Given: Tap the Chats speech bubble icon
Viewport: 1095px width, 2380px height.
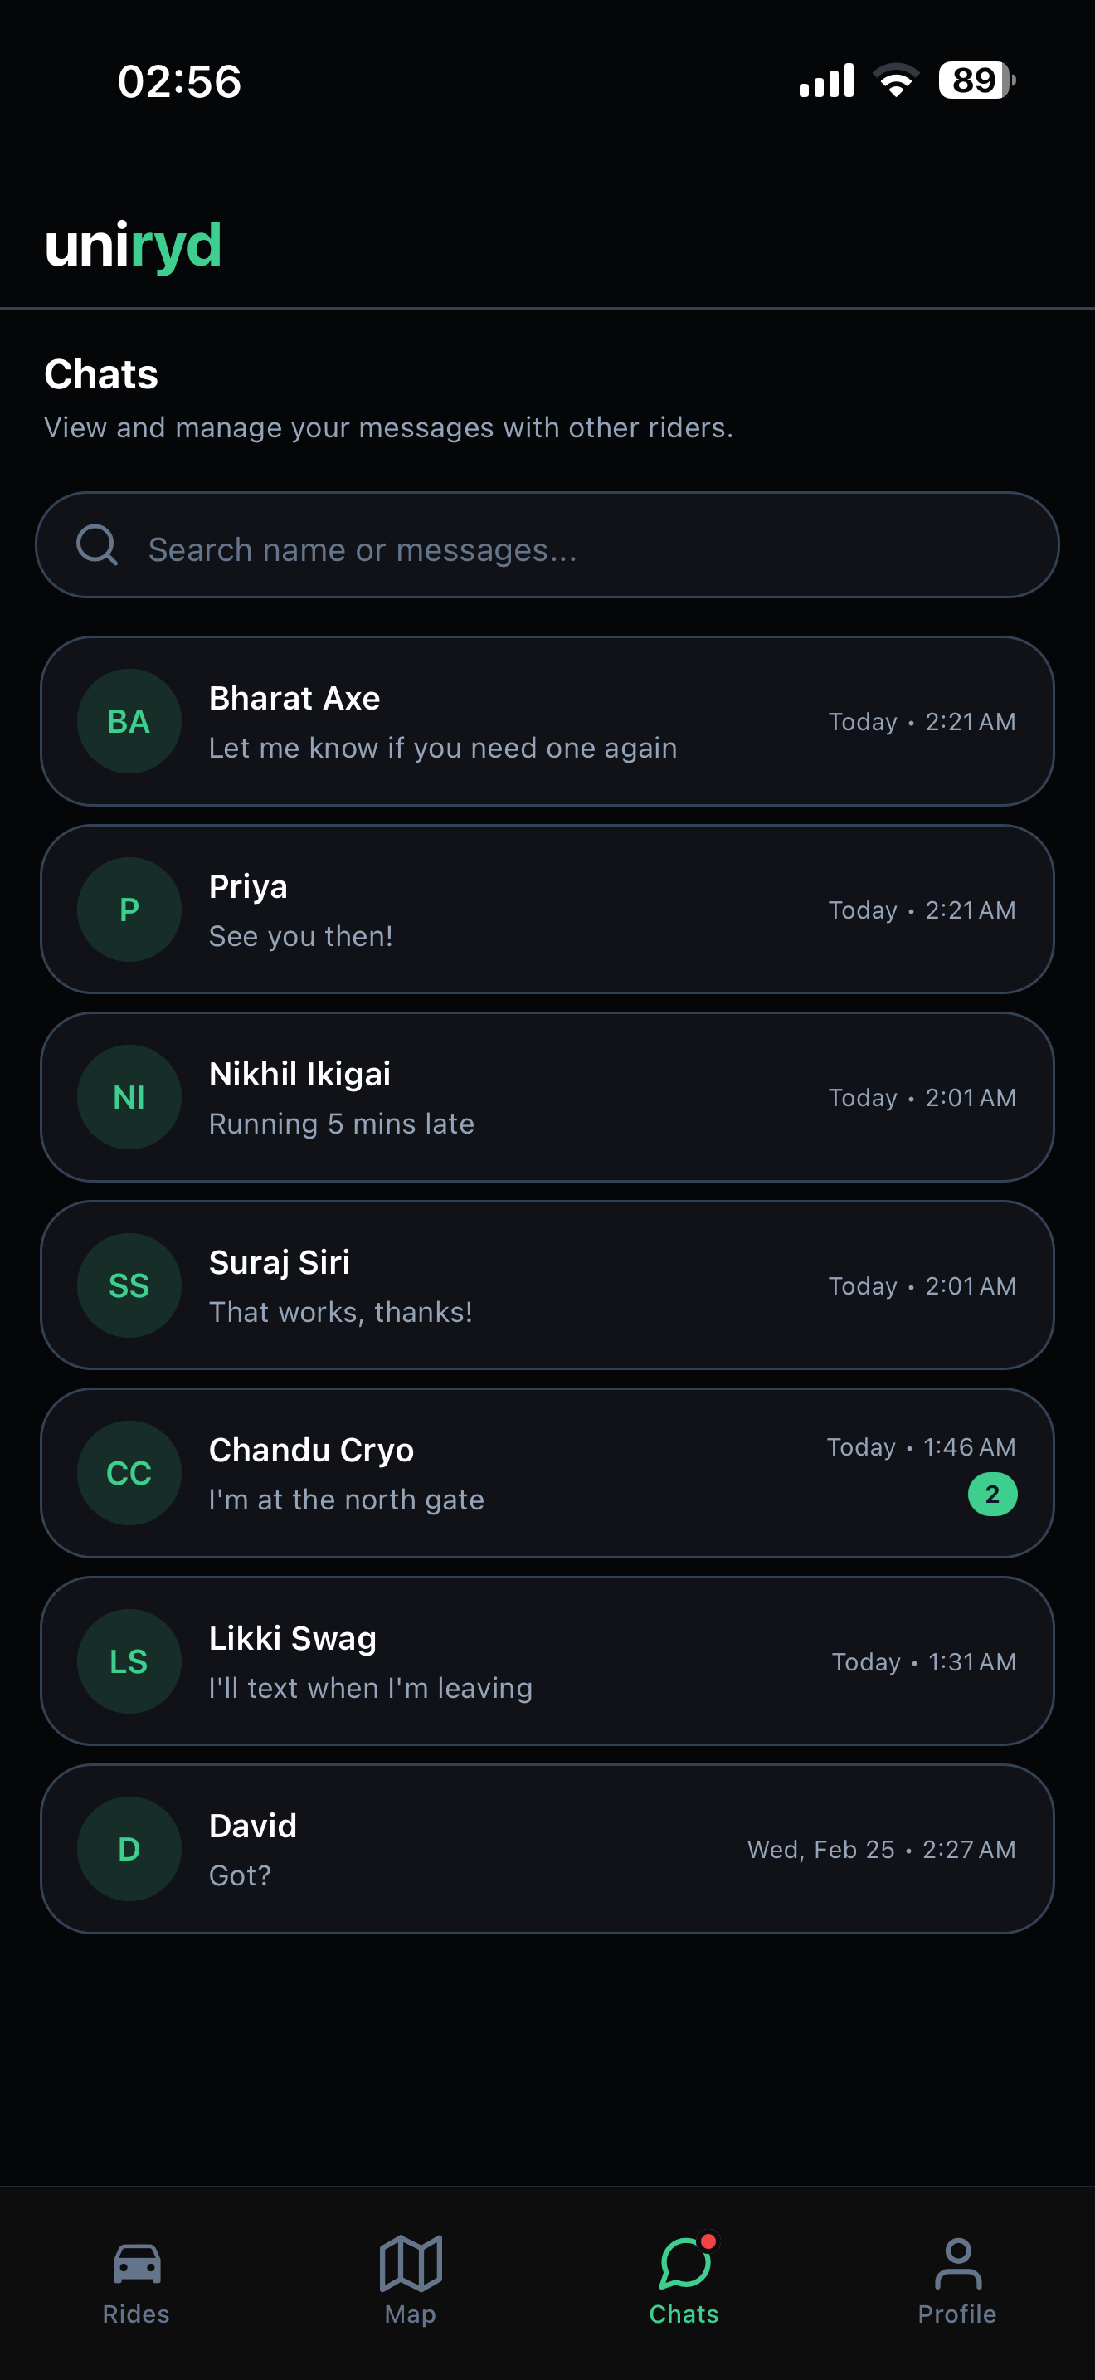Looking at the screenshot, I should (x=684, y=2264).
